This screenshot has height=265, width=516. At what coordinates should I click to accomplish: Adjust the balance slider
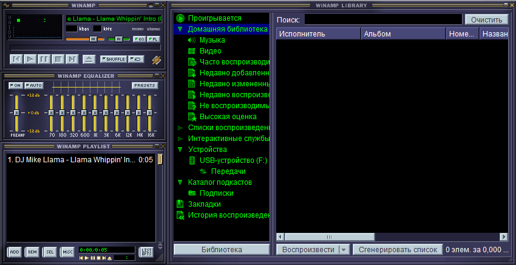pyautogui.click(x=119, y=39)
